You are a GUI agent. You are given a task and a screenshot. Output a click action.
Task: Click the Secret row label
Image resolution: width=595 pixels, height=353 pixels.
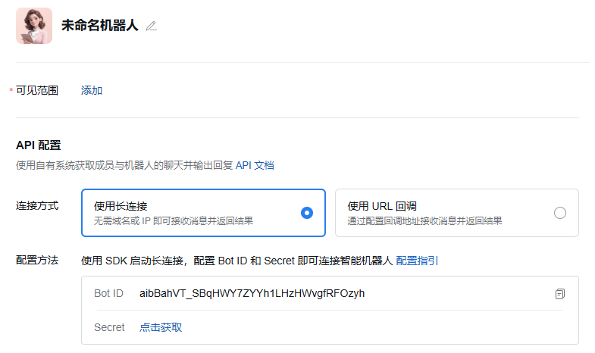pos(109,327)
